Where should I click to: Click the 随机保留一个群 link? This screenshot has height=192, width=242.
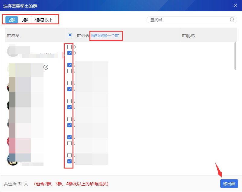(105, 36)
